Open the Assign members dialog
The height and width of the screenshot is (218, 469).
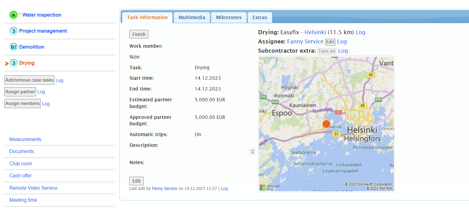pyautogui.click(x=22, y=103)
